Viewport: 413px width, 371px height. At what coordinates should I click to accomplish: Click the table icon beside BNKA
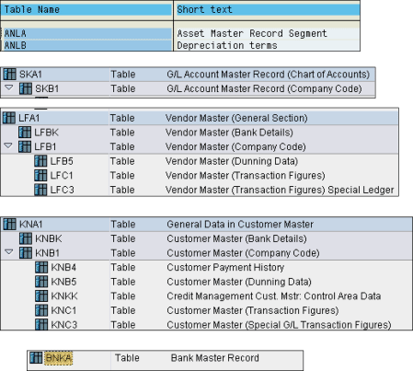[x=36, y=357]
